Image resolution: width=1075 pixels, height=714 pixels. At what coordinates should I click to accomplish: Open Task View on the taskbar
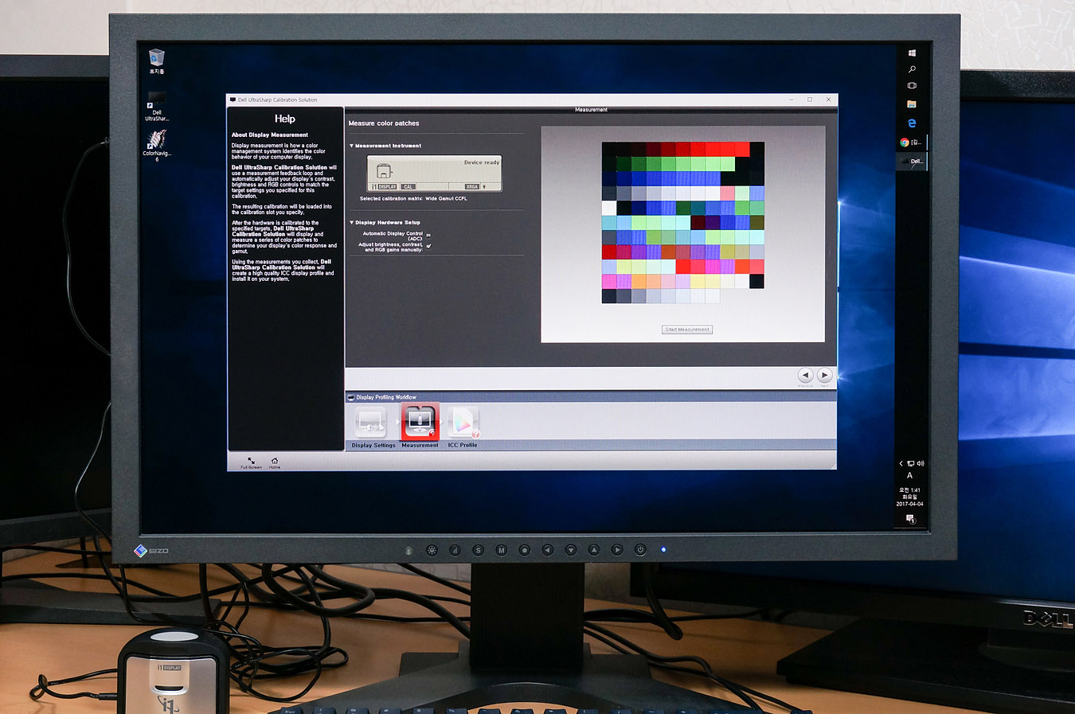[x=912, y=86]
